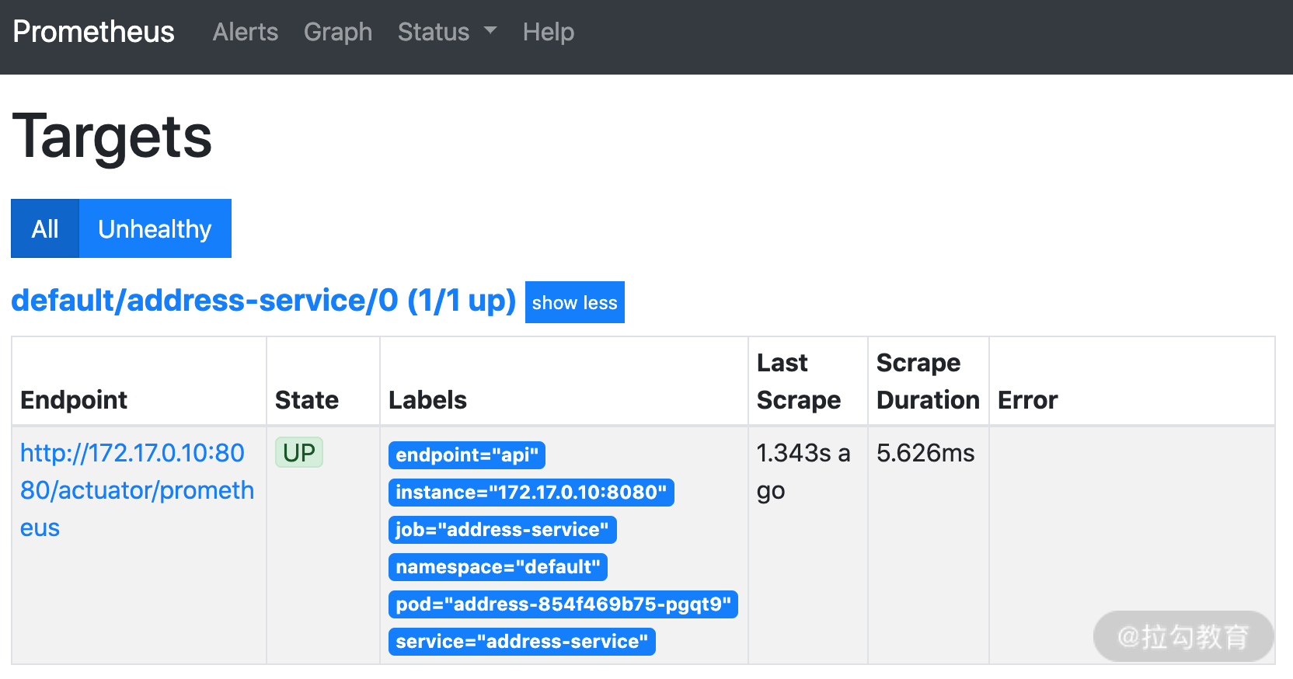Open the Help page
Image resolution: width=1293 pixels, height=679 pixels.
[549, 32]
